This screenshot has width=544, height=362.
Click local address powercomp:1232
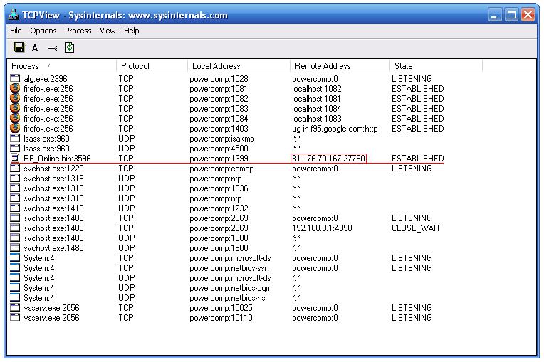click(219, 208)
